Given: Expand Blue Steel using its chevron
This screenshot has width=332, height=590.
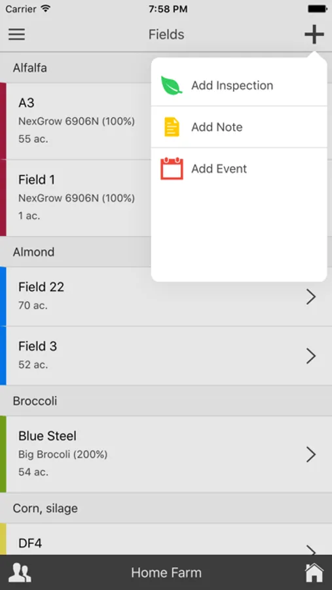Looking at the screenshot, I should click(x=311, y=454).
